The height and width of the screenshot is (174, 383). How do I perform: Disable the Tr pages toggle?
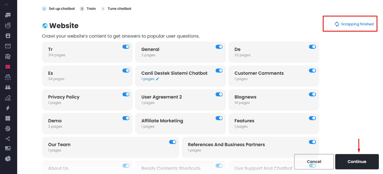126,47
